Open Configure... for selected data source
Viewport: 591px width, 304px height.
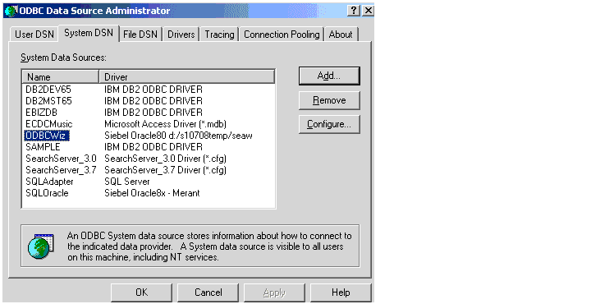point(329,124)
